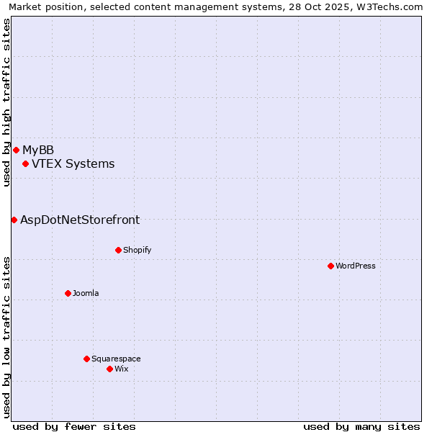Click the Joomla data point marker

[x=68, y=293]
